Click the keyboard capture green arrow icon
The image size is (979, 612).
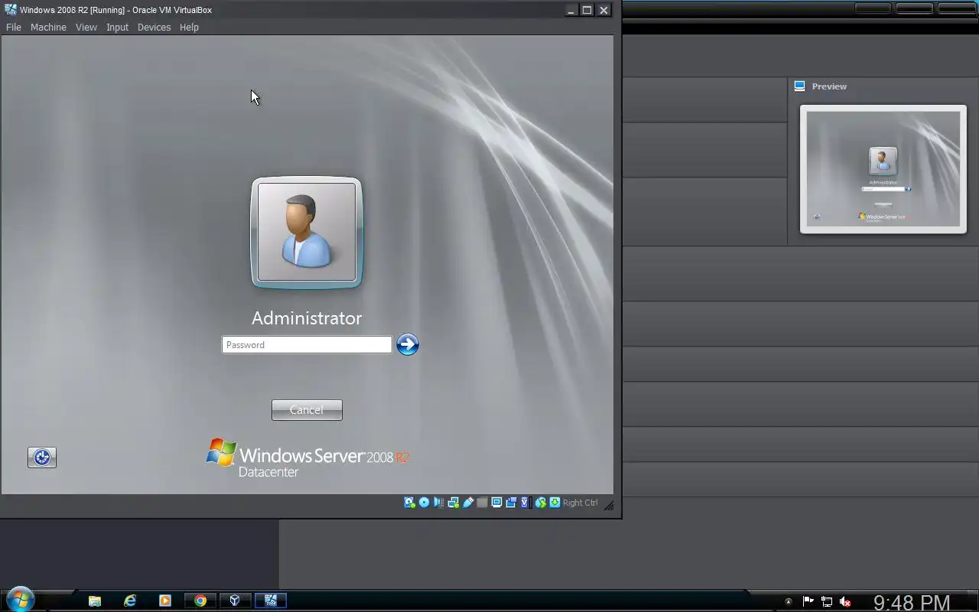tap(555, 503)
